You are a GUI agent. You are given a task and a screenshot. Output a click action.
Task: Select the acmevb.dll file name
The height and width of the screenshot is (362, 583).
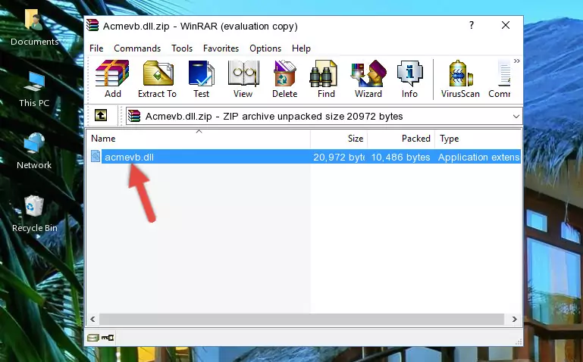tap(129, 157)
